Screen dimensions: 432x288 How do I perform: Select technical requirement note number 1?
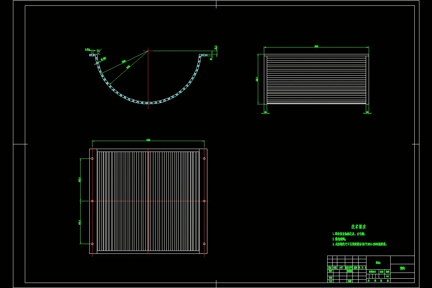(349, 234)
